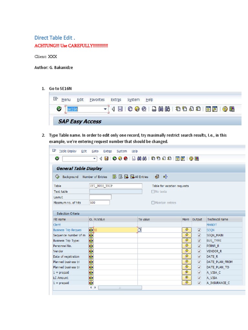Collapse command field triangle in SAP Easy Access
This screenshot has width=248, height=330.
pos(113,109)
